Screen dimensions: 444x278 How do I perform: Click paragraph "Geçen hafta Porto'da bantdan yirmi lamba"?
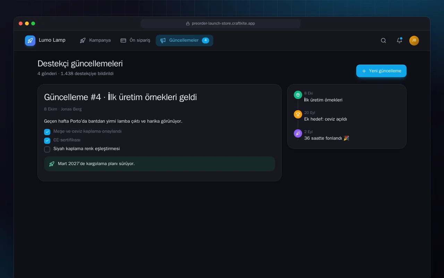[x=113, y=121]
